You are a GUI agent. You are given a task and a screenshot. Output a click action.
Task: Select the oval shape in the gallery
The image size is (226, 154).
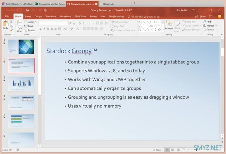[156, 22]
